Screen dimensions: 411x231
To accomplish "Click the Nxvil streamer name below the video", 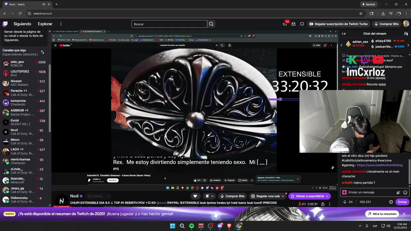I will coord(74,196).
